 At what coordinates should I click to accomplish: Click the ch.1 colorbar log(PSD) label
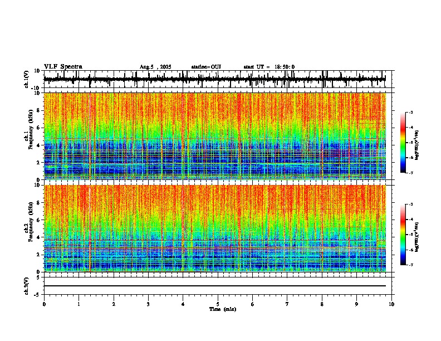point(416,145)
